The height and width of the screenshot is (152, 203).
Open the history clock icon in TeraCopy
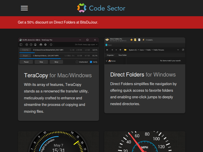tap(31, 45)
